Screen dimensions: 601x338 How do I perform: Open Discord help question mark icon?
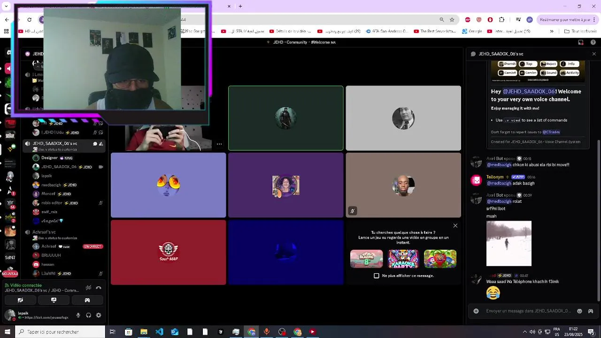click(x=593, y=42)
